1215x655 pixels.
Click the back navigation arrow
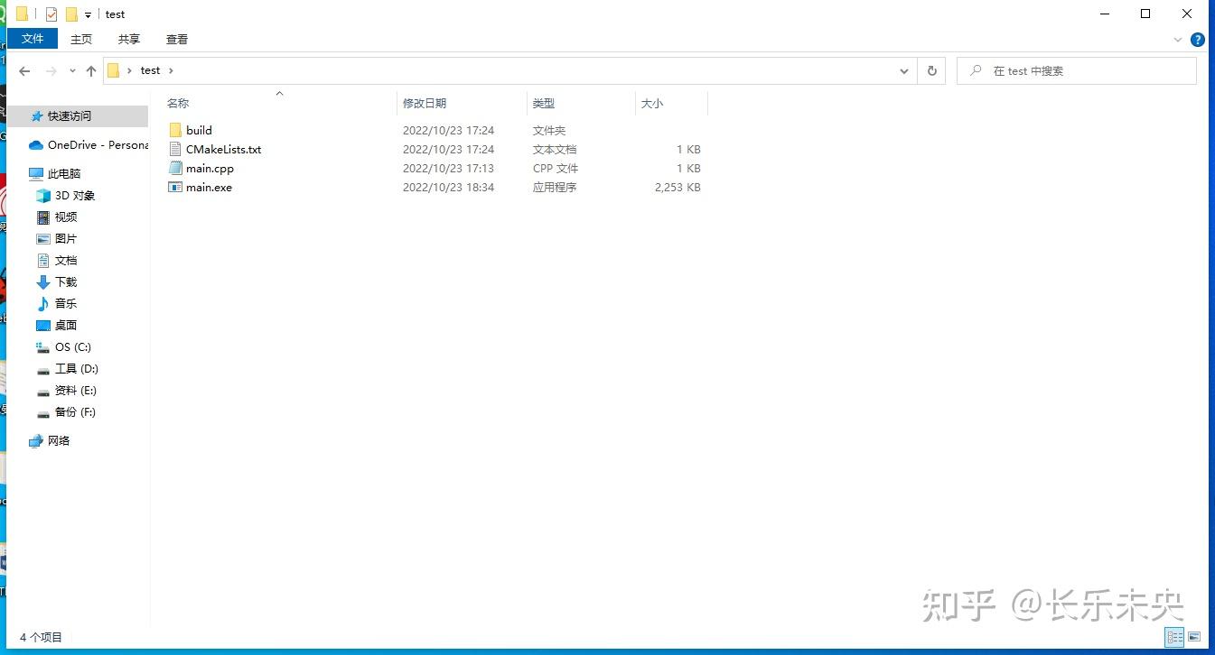[24, 70]
